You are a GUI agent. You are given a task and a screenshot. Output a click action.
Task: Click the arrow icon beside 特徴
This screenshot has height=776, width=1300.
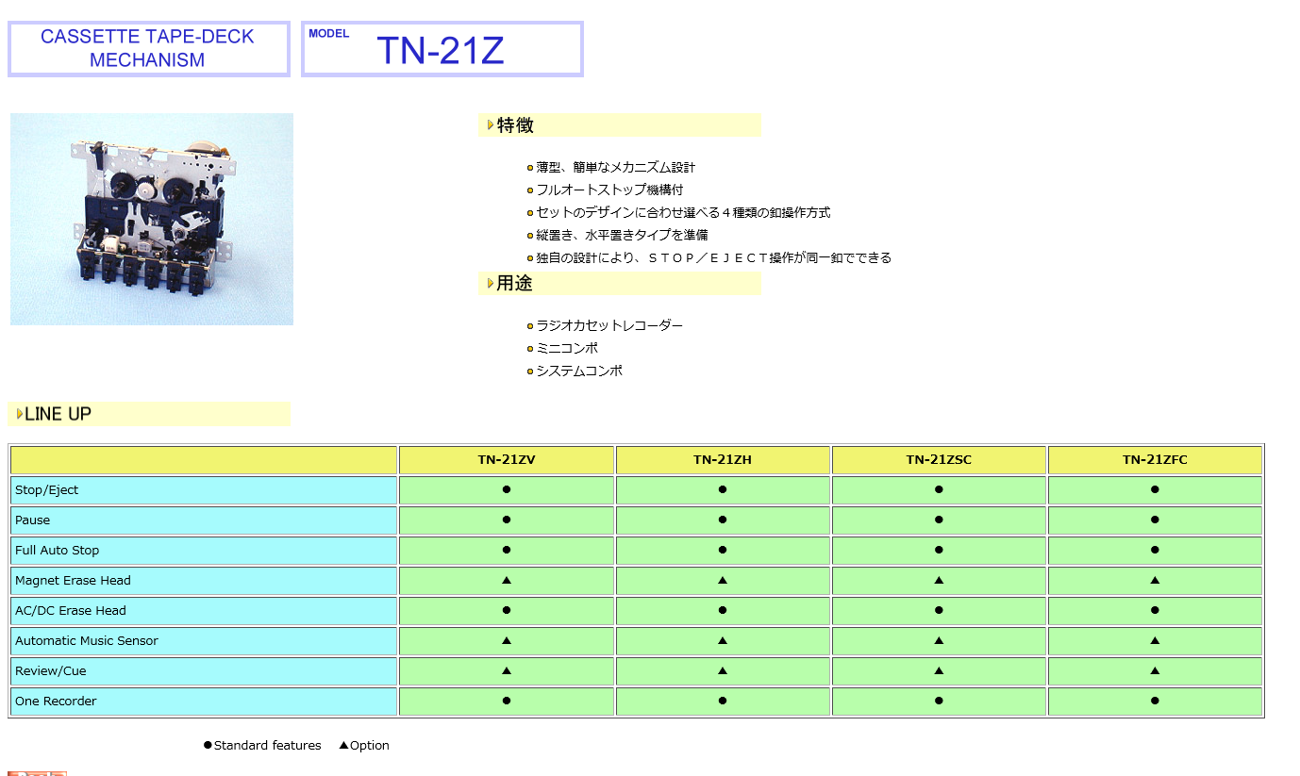click(491, 125)
